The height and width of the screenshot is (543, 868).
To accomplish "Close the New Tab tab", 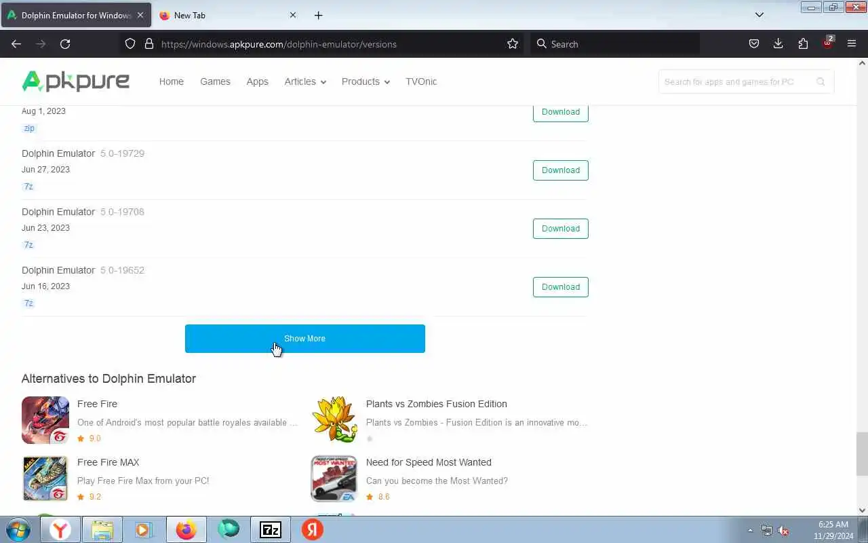I will coord(293,15).
